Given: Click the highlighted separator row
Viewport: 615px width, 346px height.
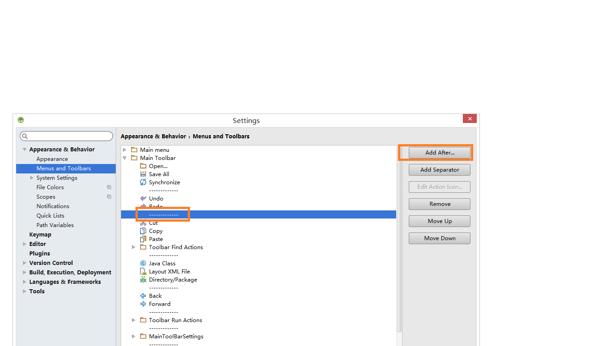Looking at the screenshot, I should (258, 214).
